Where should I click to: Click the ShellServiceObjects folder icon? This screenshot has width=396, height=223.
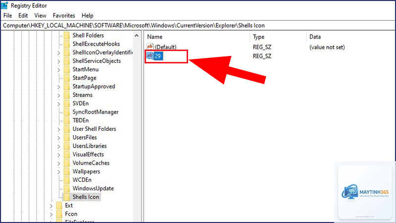pyautogui.click(x=67, y=61)
